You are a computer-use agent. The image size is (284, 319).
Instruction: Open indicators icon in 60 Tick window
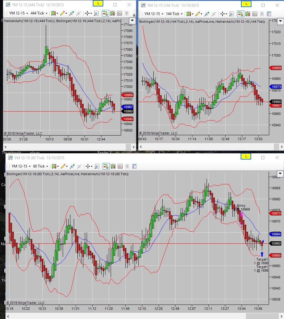coord(120,167)
